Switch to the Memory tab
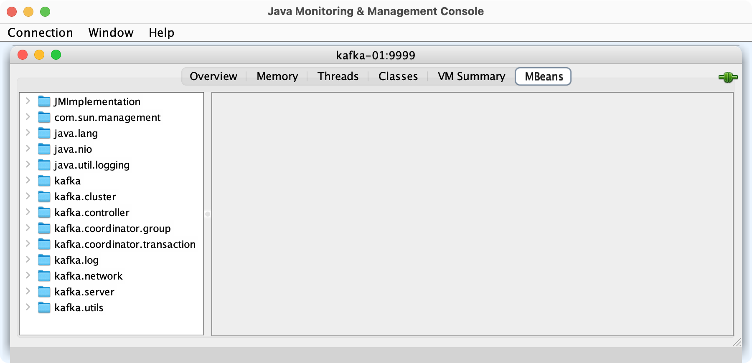The height and width of the screenshot is (363, 752). click(x=277, y=76)
